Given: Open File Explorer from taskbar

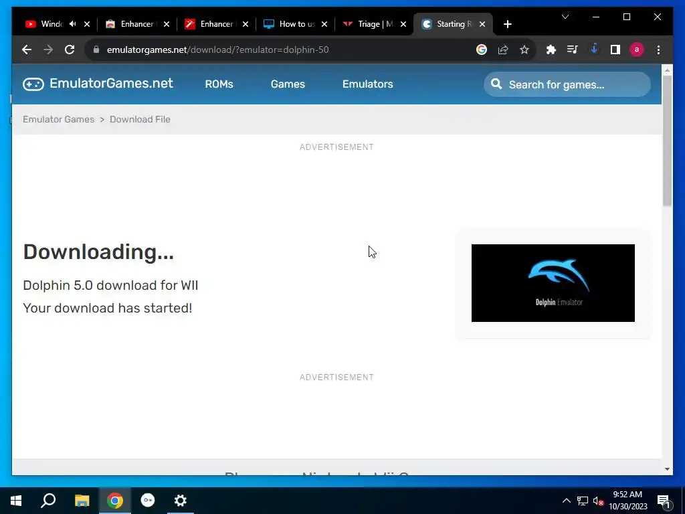Looking at the screenshot, I should (x=82, y=501).
